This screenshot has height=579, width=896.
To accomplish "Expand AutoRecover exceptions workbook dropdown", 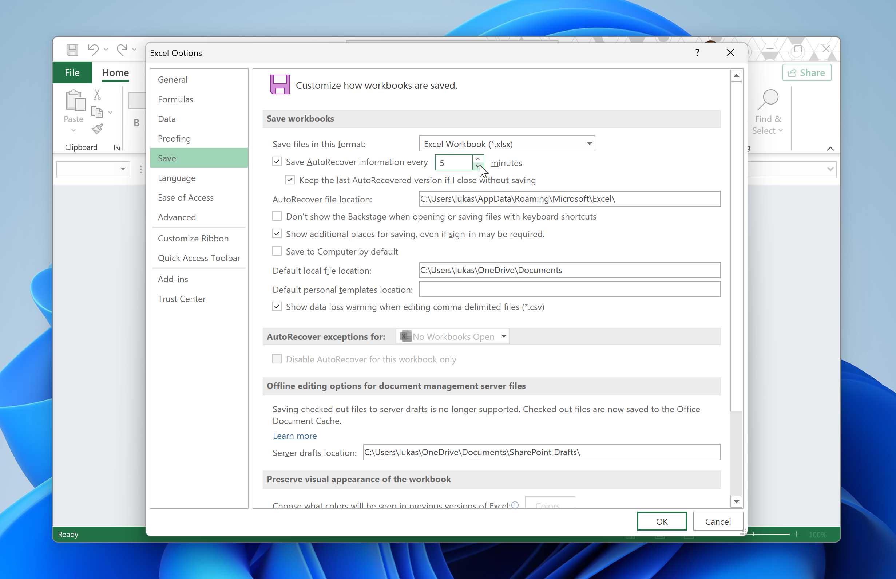I will tap(503, 336).
